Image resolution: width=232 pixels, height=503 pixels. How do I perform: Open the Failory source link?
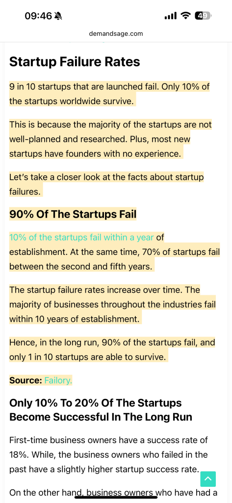click(x=58, y=381)
